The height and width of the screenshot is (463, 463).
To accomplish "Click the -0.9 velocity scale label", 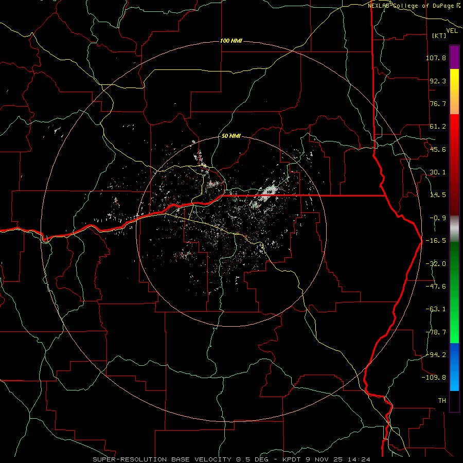I will (438, 218).
